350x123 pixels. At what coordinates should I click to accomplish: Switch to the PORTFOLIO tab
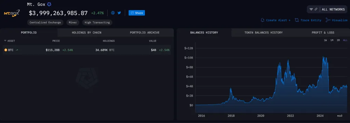(29, 32)
